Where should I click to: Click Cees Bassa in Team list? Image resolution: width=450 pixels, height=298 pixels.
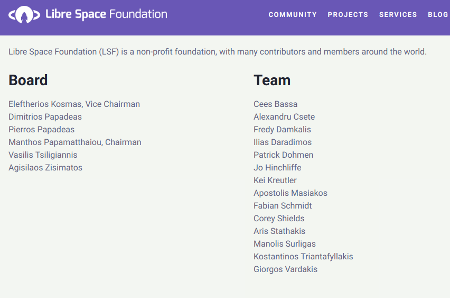click(x=275, y=104)
